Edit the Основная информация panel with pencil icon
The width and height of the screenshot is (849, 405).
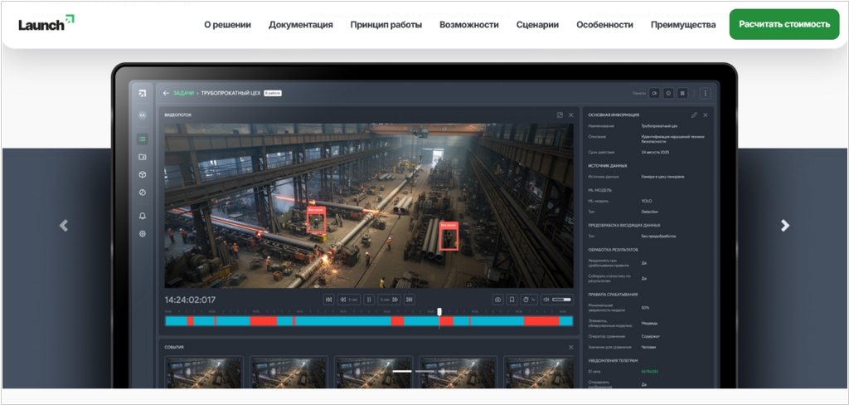(694, 115)
